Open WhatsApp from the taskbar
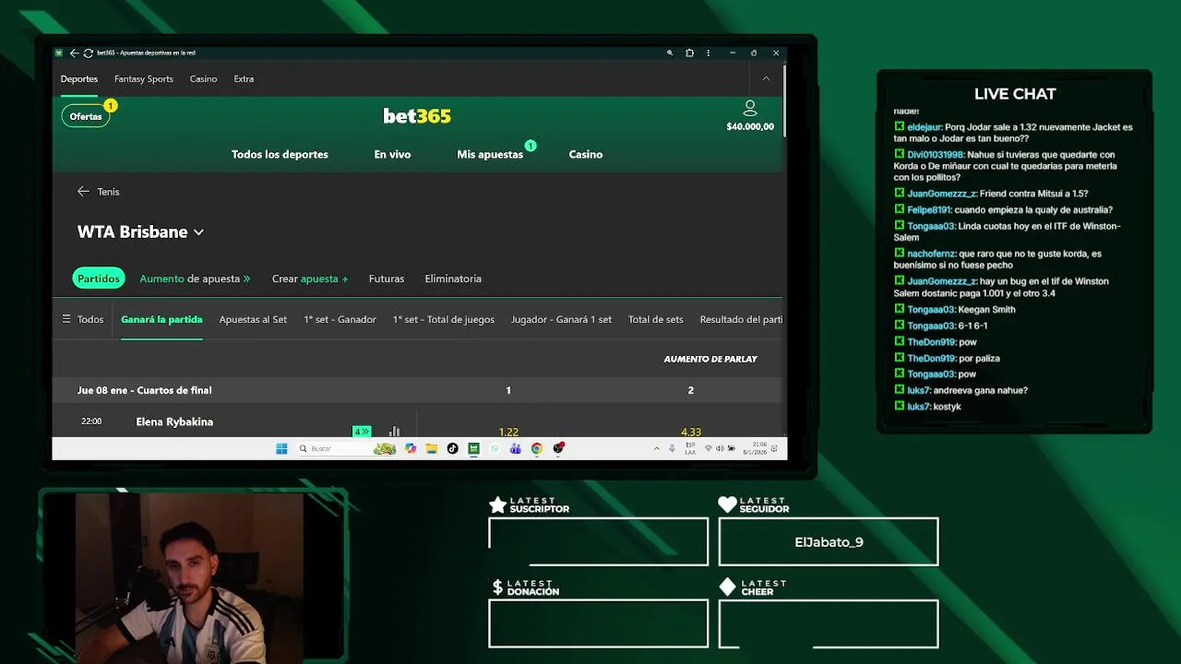The image size is (1181, 664). 495,448
